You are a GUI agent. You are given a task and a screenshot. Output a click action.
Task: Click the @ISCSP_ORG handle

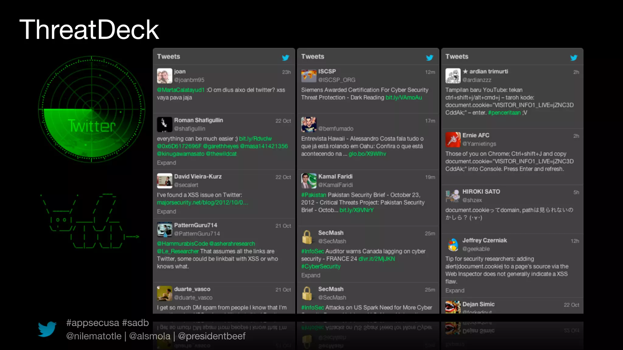click(x=337, y=80)
